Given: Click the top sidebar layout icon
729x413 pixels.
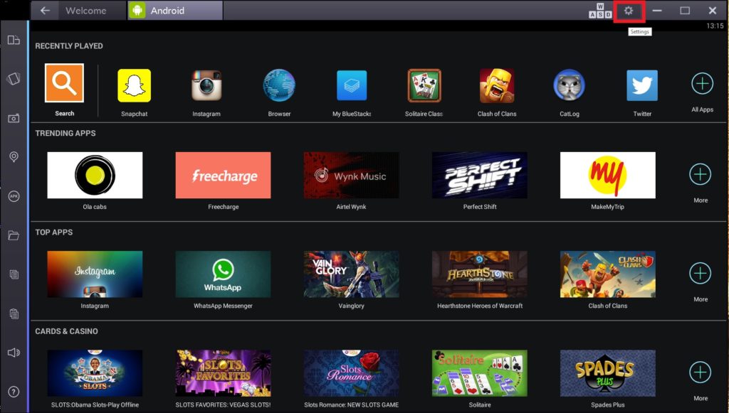Looking at the screenshot, I should [14, 40].
